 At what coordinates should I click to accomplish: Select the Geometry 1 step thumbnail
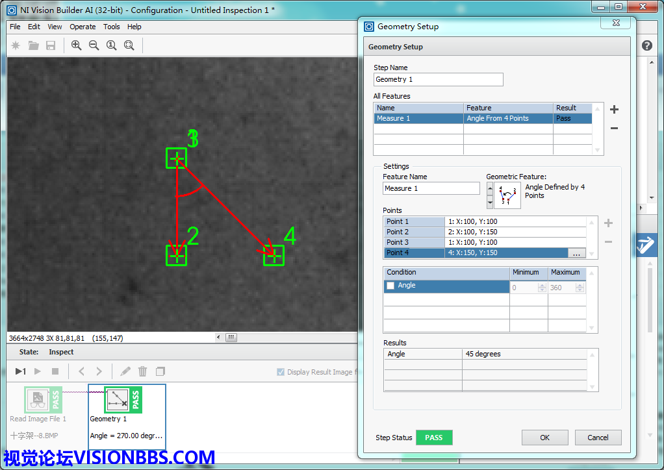pyautogui.click(x=123, y=400)
